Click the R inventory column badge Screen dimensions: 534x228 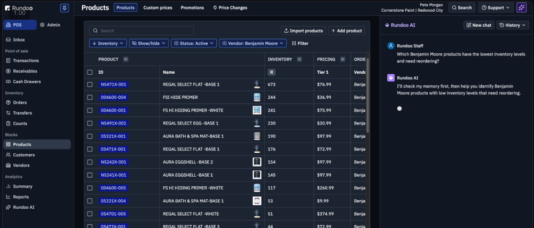pyautogui.click(x=271, y=72)
